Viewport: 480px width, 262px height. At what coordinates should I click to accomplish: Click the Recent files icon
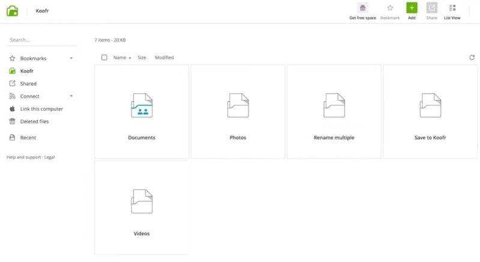pyautogui.click(x=12, y=138)
